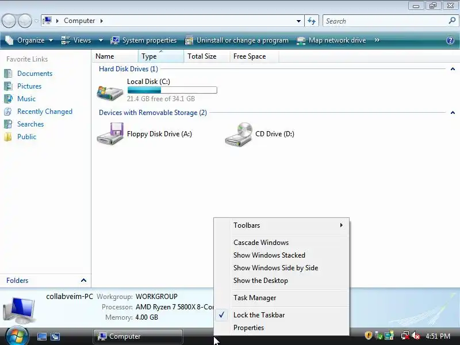
Task: Click the System properties icon in toolbar
Action: 114,40
